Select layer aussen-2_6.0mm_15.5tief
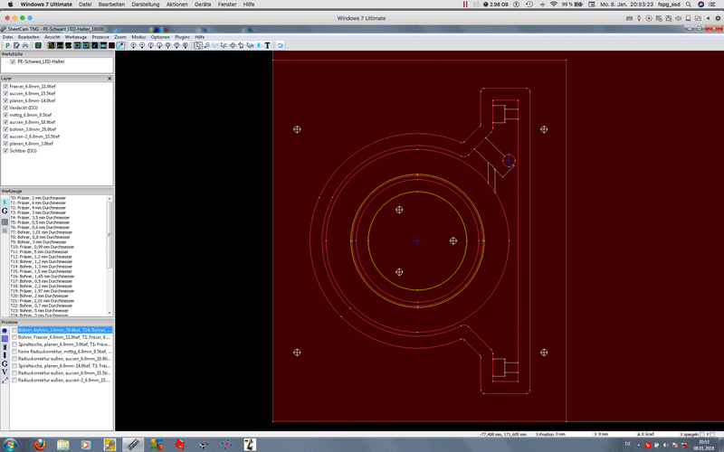This screenshot has height=452, width=724. click(34, 137)
